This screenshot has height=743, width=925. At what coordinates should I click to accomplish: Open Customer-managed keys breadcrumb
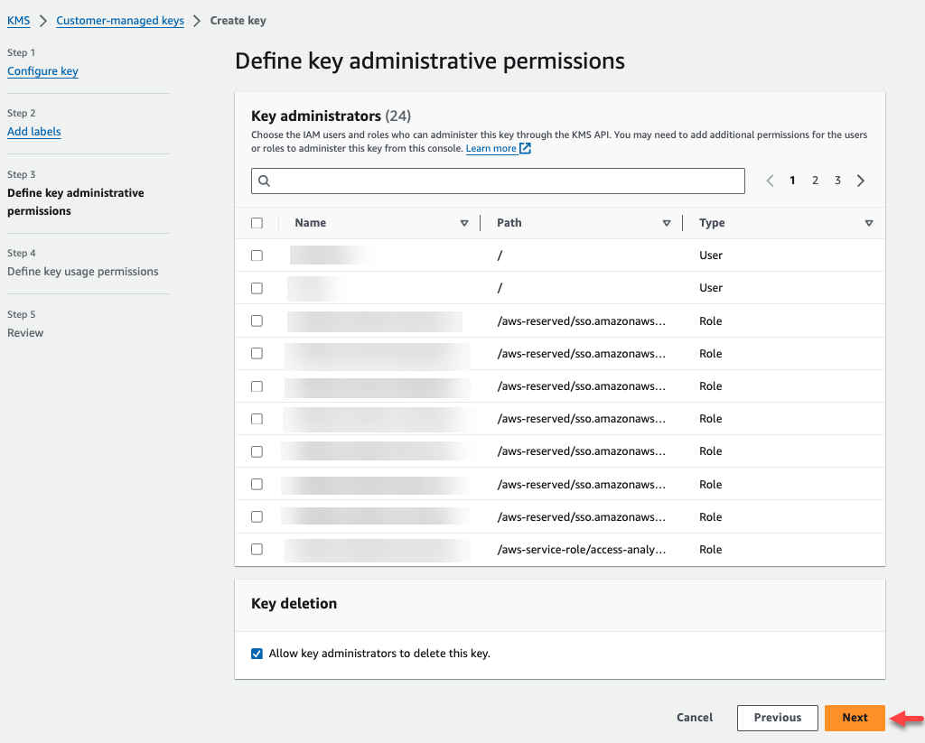[120, 21]
